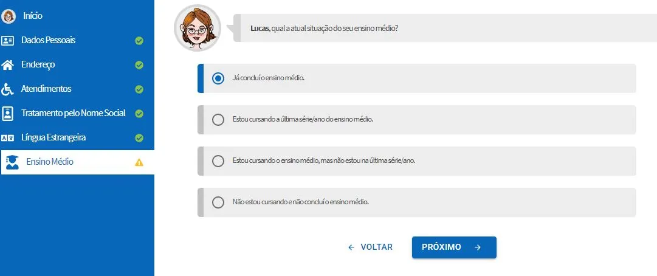Click the house icon for Endereço

tap(7, 65)
